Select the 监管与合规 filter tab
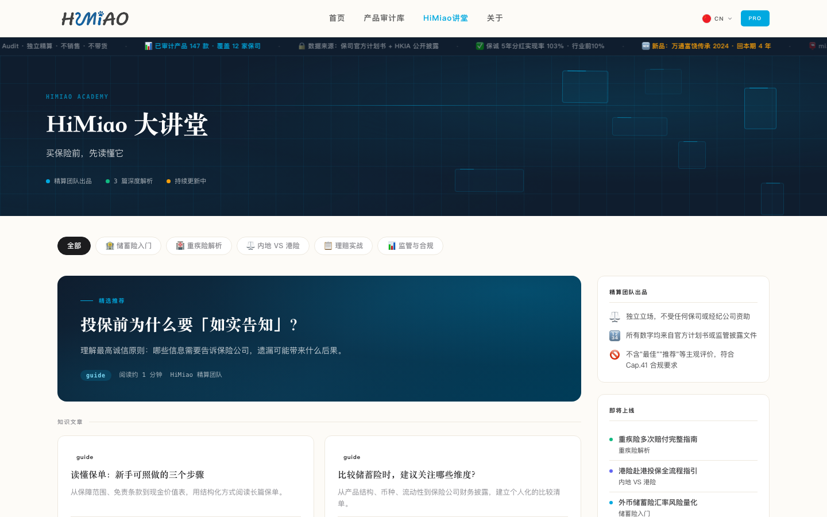 coord(410,246)
